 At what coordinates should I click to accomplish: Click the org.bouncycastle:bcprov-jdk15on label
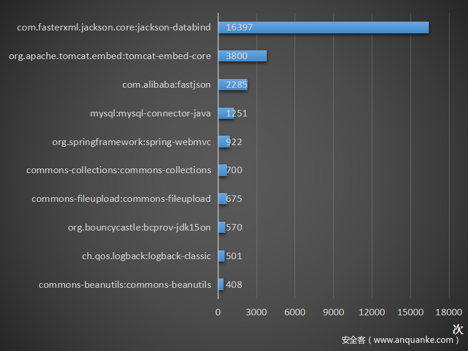click(x=139, y=228)
